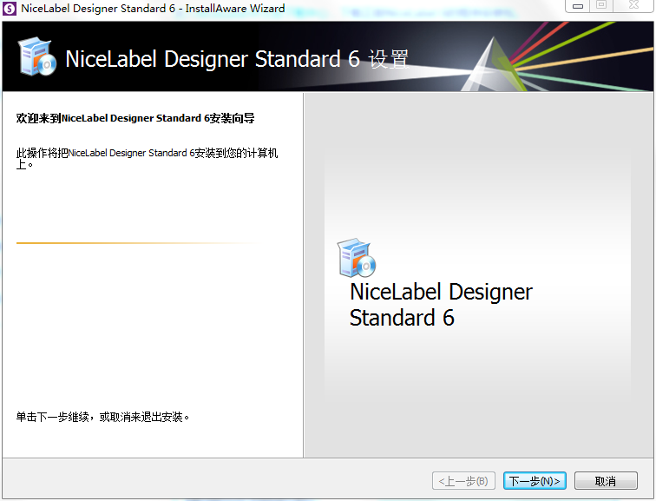Click the window title NiceLabel Designer Standard 6 - InstallAware Wizard

click(153, 9)
